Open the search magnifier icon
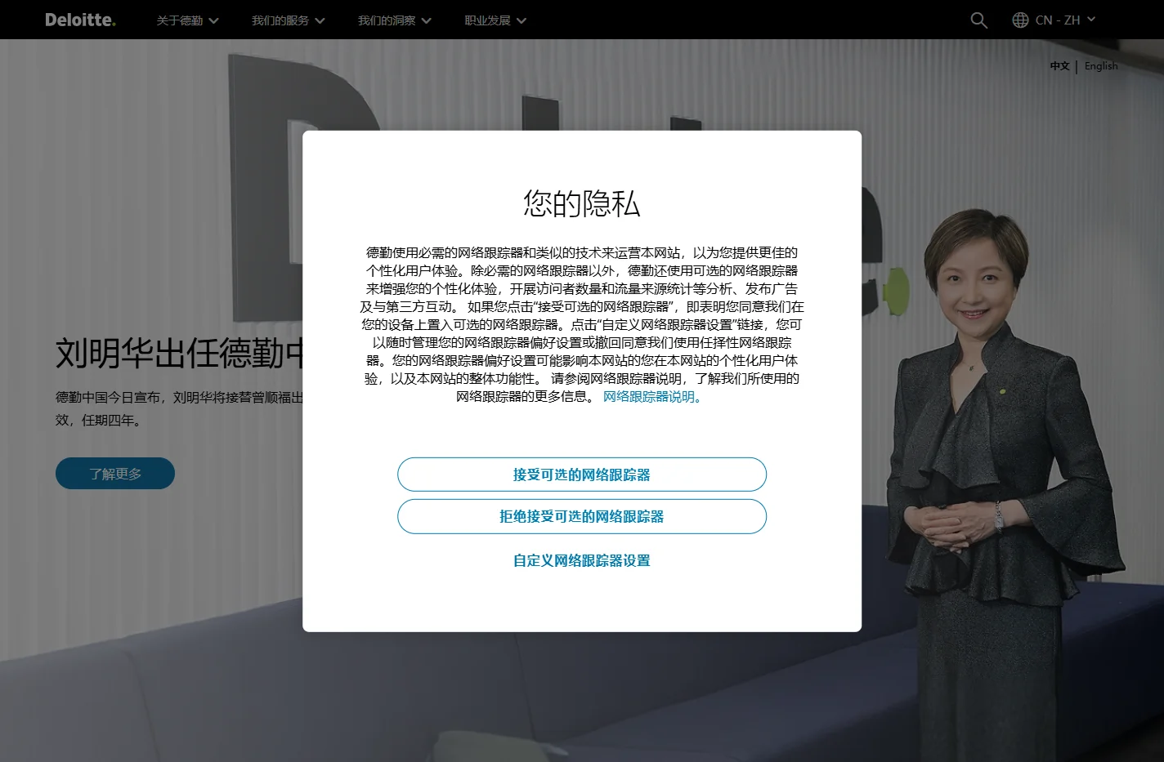Viewport: 1164px width, 762px height. pos(978,20)
